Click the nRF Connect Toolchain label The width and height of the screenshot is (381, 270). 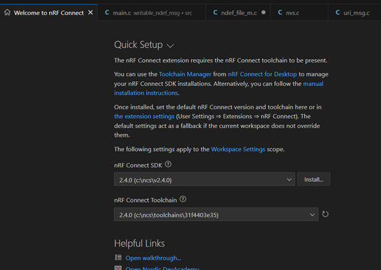point(145,200)
